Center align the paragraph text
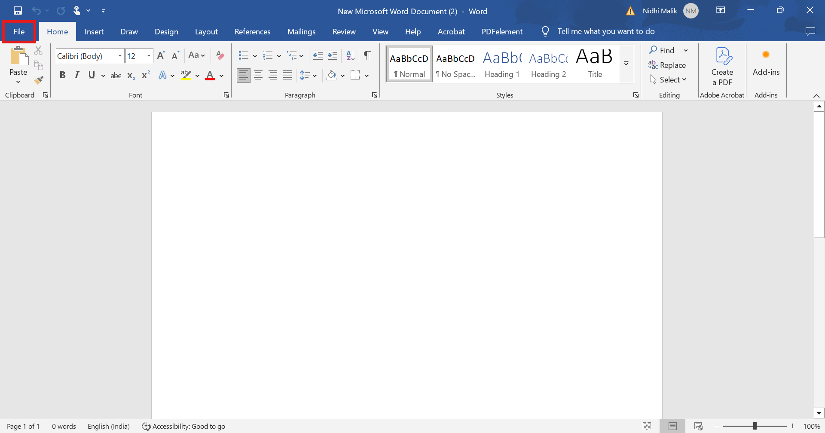825x433 pixels. [258, 76]
